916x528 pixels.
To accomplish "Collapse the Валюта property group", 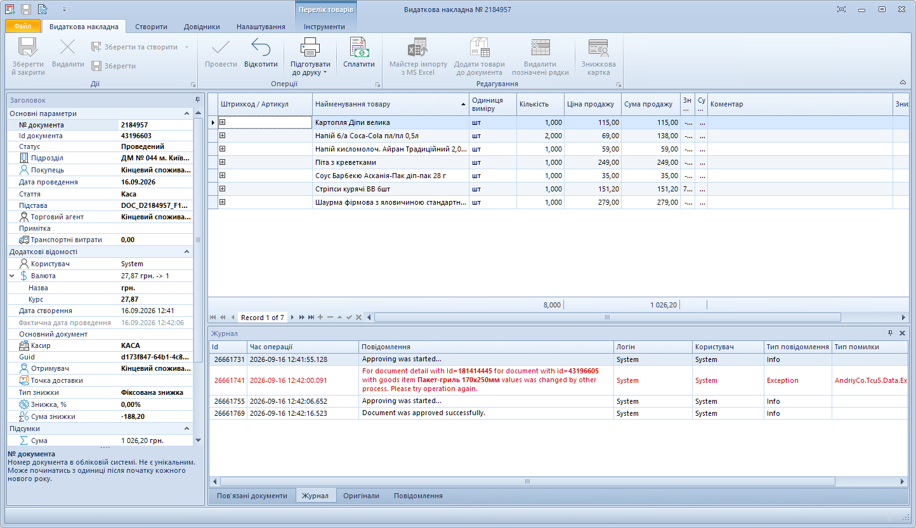I will click(12, 276).
